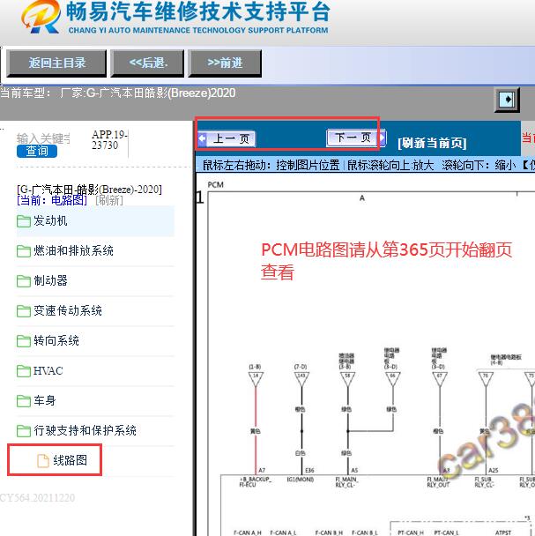Click the 行驶支持和保护系统 folder icon

click(24, 431)
